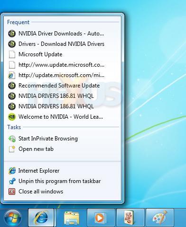
Task: Open http://www.update.microsoft.co... entry
Action: [x=62, y=65]
